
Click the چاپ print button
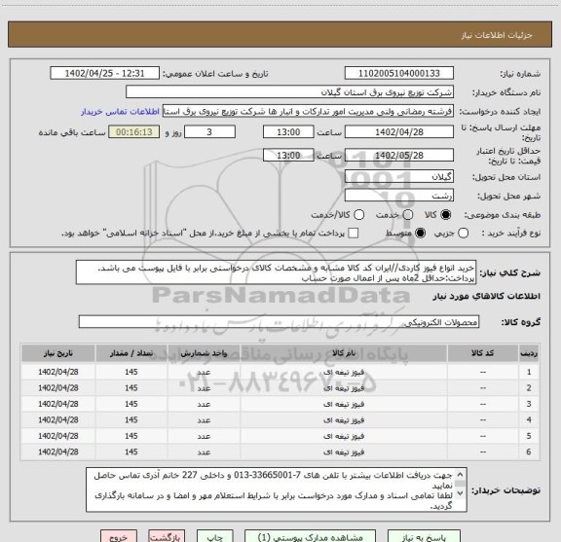(x=214, y=537)
